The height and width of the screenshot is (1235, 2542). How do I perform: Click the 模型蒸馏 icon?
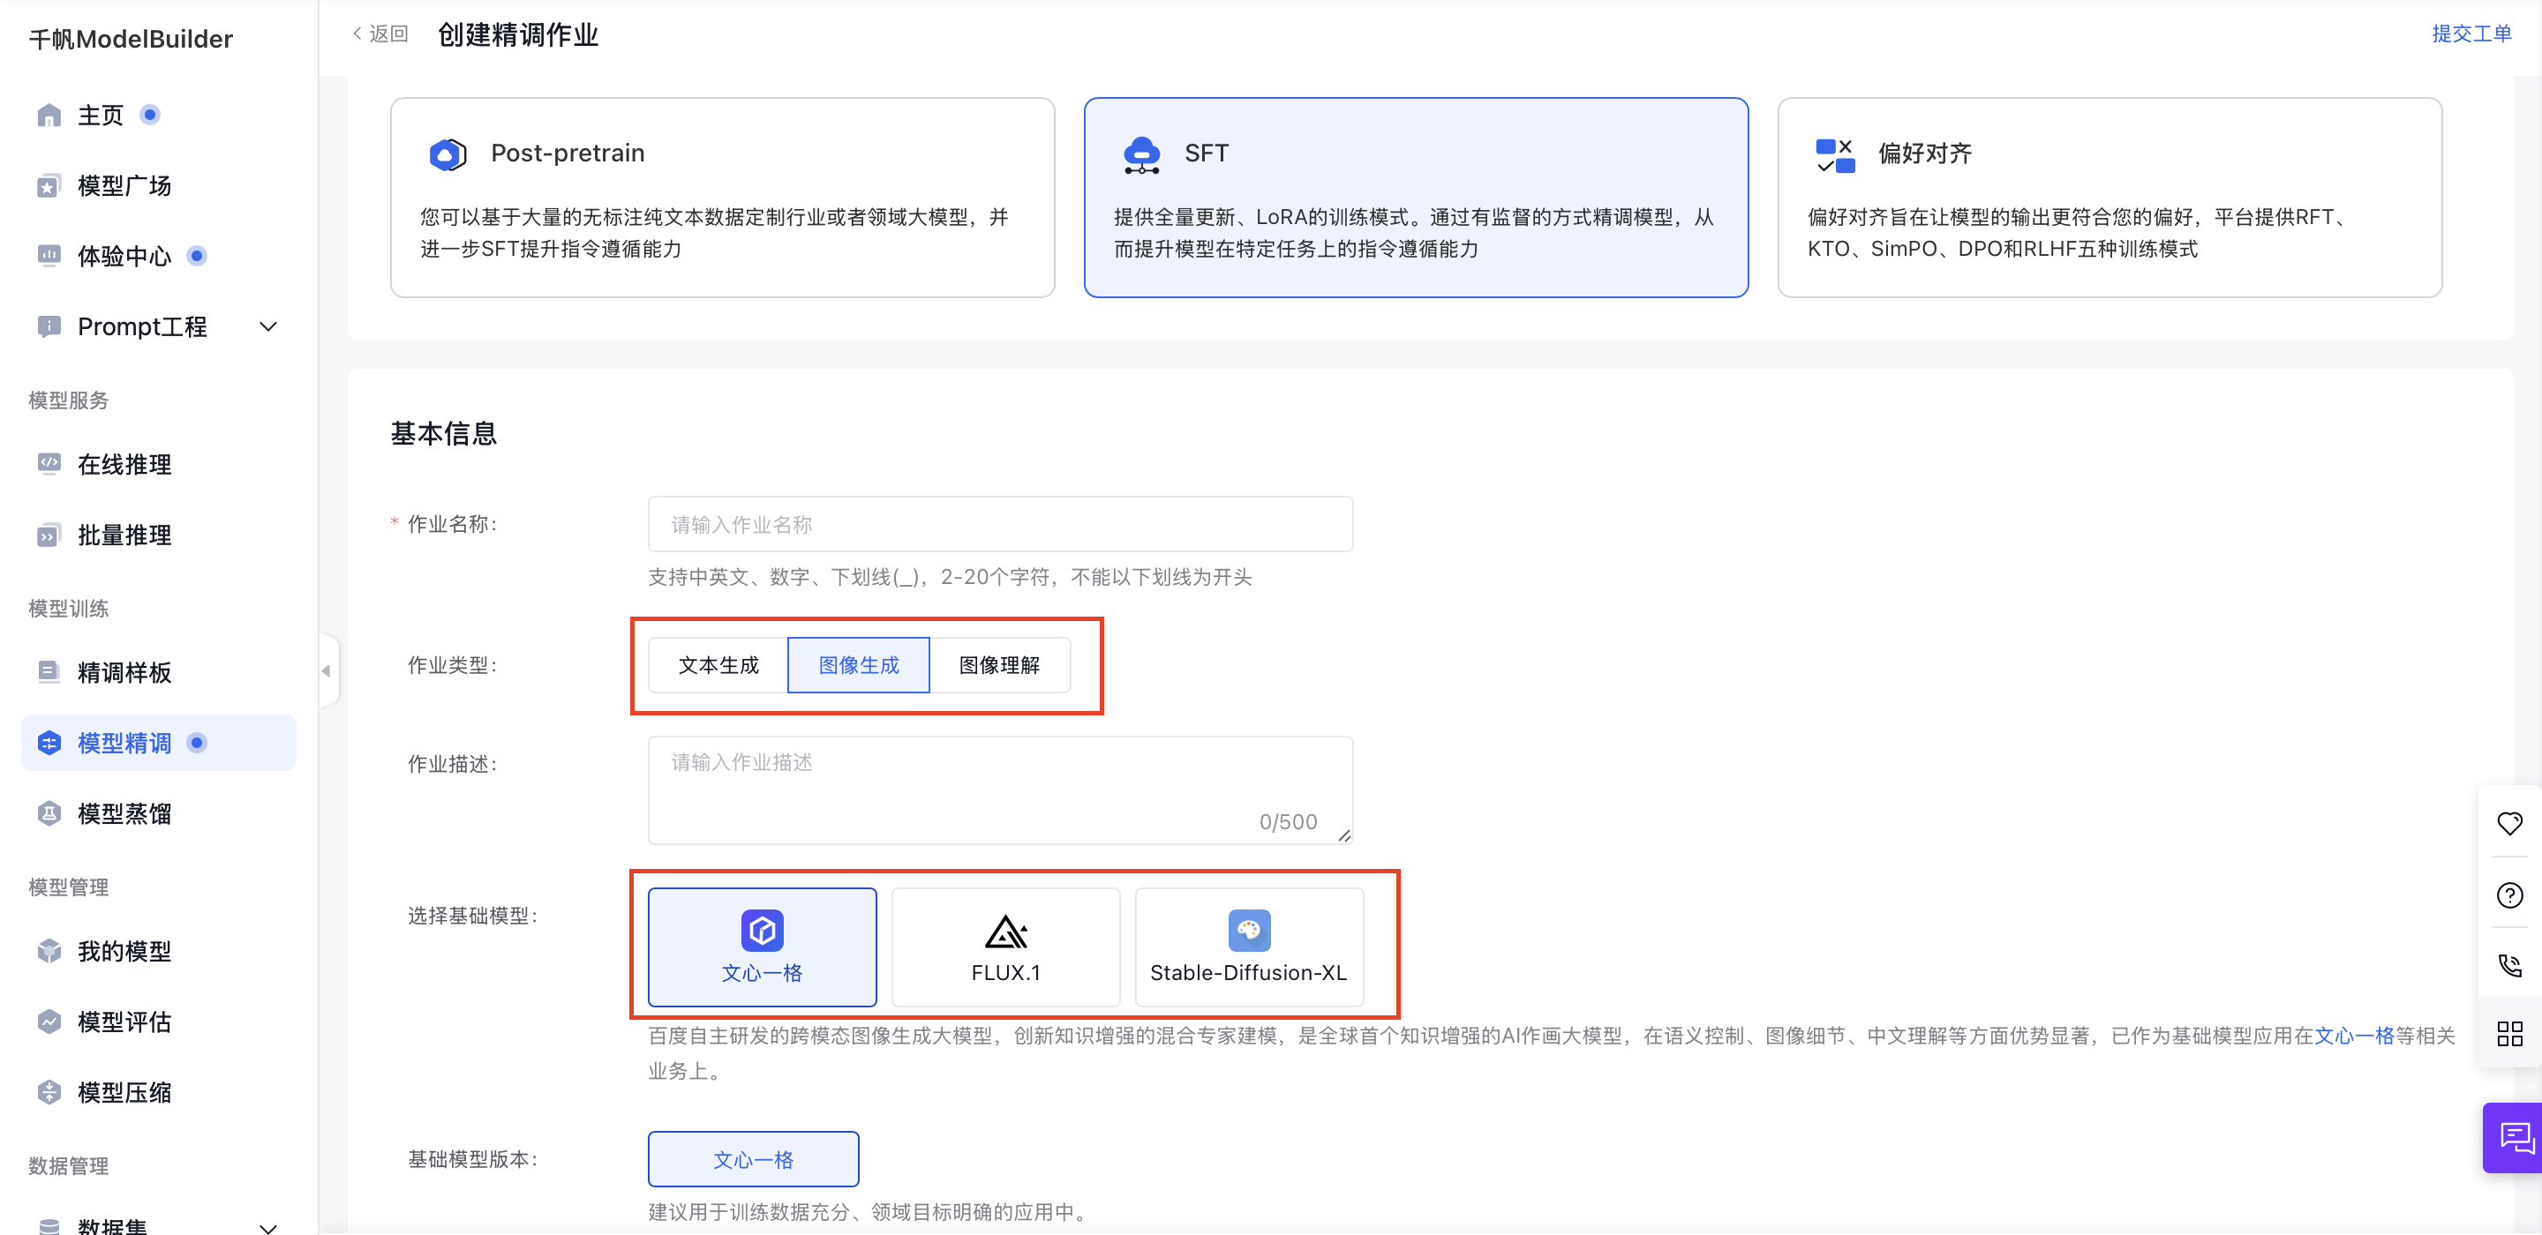tap(49, 812)
